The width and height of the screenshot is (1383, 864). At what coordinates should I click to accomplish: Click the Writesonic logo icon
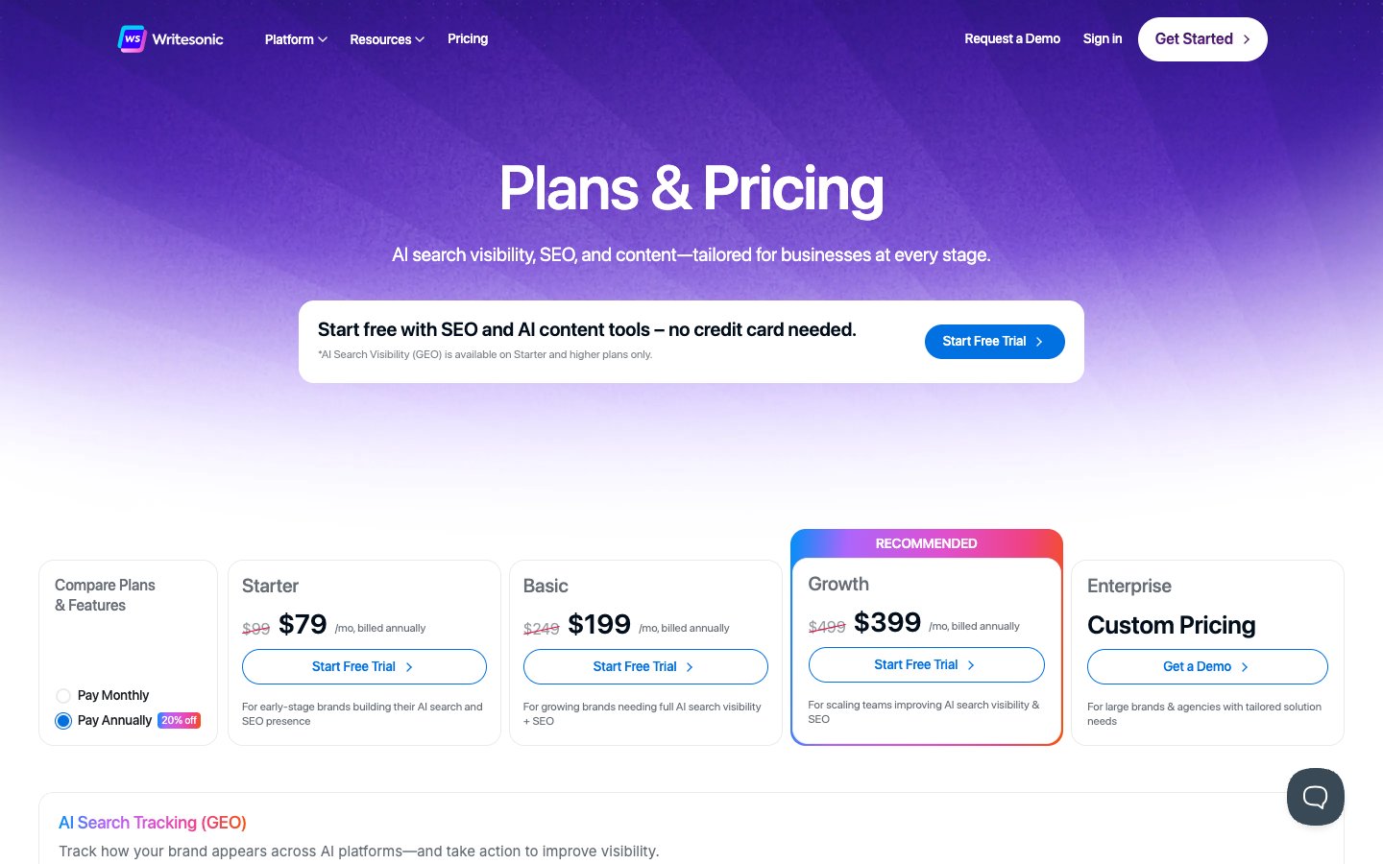132,39
